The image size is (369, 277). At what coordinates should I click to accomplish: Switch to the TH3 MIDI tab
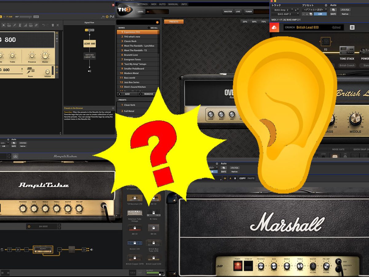pos(153,4)
